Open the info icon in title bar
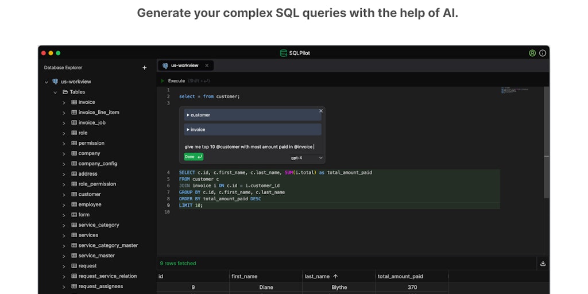The image size is (588, 294). tap(543, 53)
